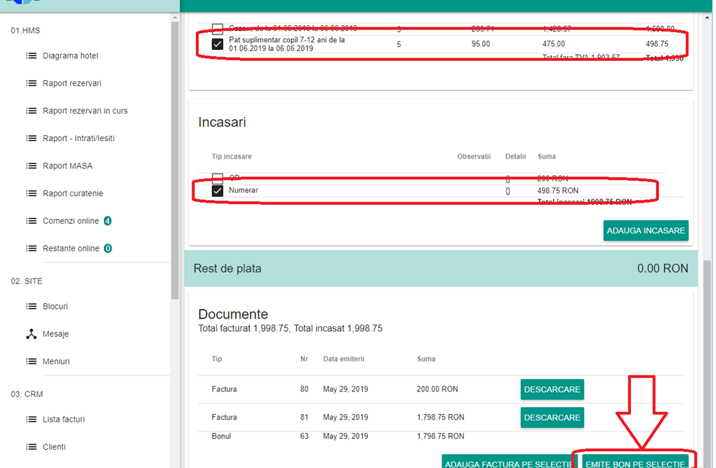This screenshot has width=716, height=468.
Task: Click the Rest de plata 0.00 RON value
Action: click(663, 269)
